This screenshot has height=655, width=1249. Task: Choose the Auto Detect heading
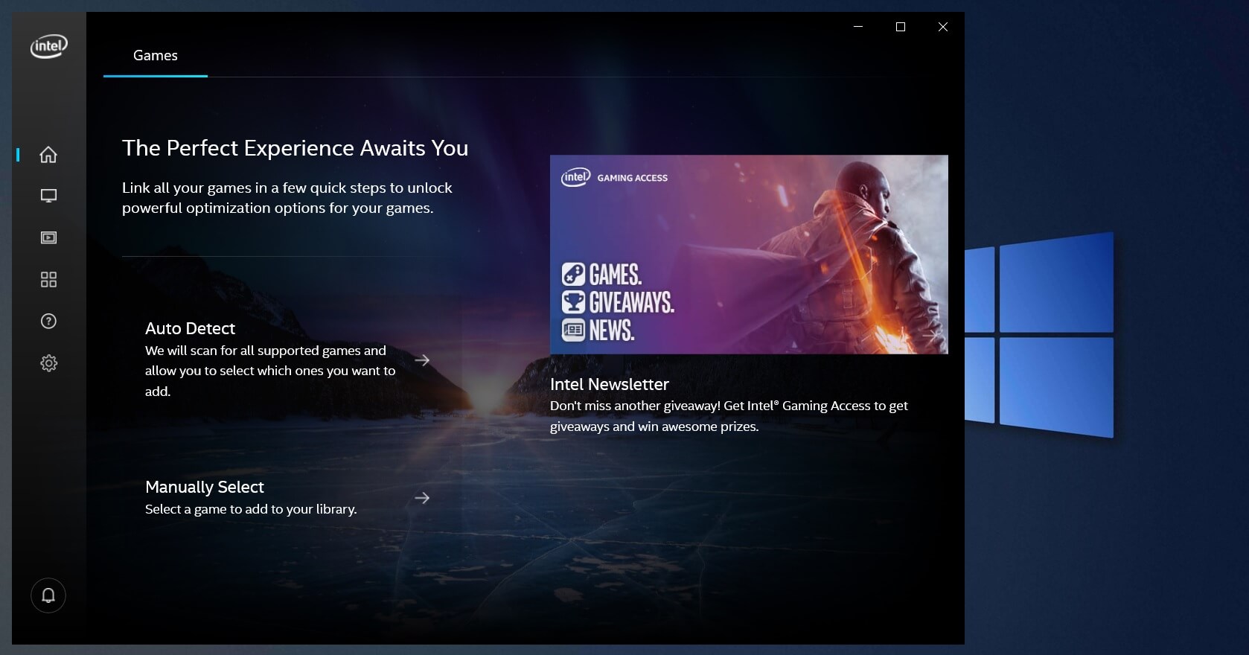tap(190, 328)
